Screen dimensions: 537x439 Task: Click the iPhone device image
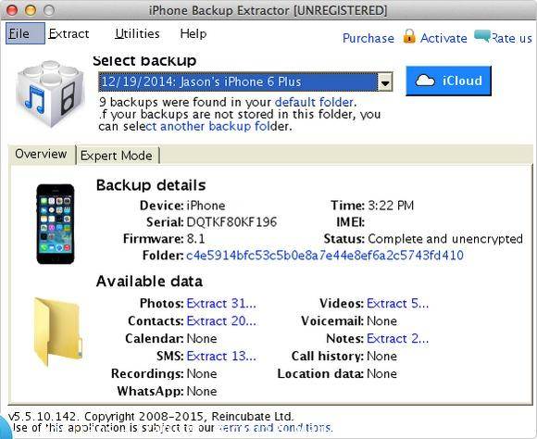[56, 224]
